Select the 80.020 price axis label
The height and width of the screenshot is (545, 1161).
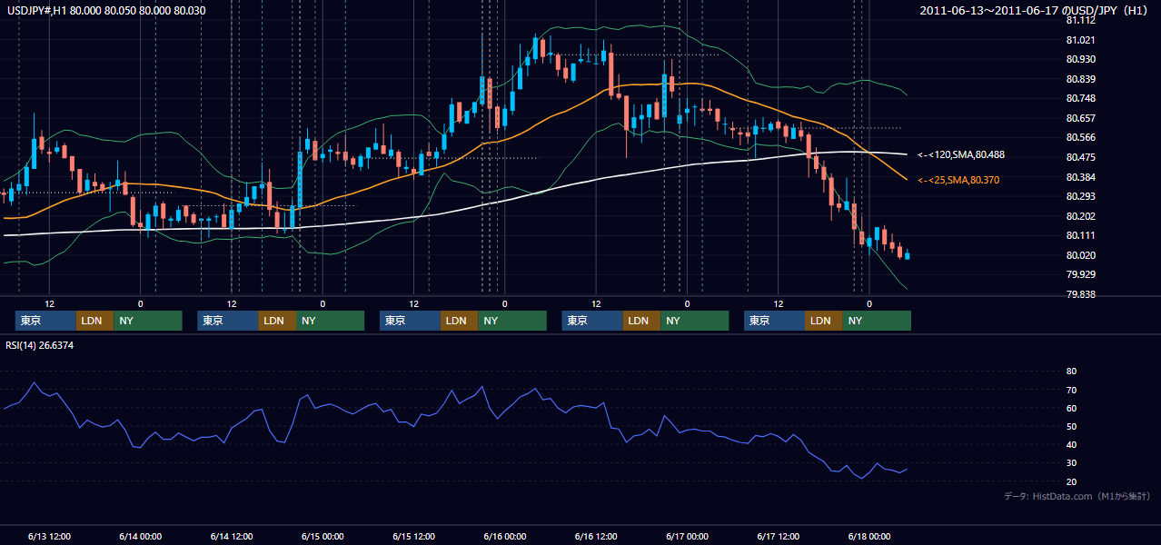click(x=1079, y=255)
